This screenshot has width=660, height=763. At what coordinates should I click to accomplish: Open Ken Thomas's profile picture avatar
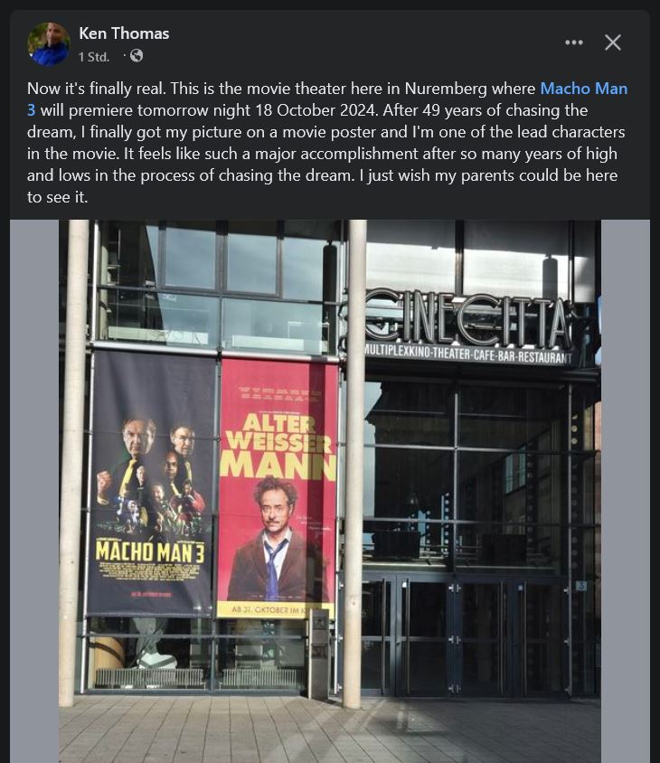click(48, 43)
